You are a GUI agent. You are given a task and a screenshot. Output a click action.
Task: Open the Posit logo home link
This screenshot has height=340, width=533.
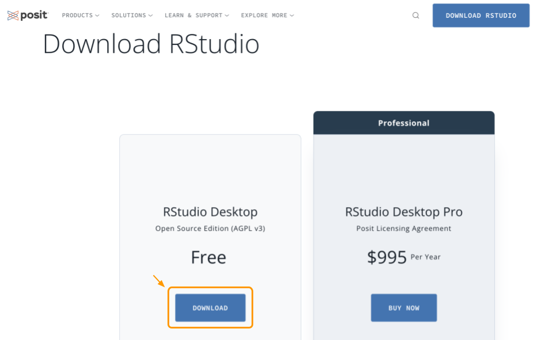28,16
